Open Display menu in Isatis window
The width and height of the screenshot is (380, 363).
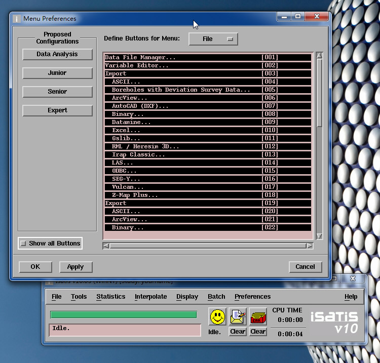[x=187, y=296]
